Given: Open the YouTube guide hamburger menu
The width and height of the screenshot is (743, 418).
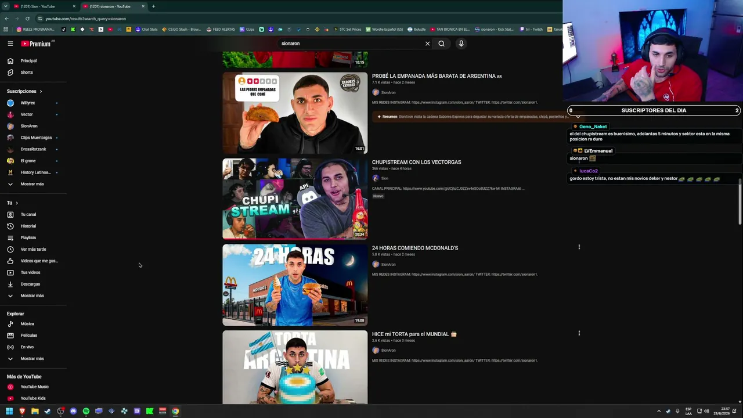Looking at the screenshot, I should click(10, 44).
